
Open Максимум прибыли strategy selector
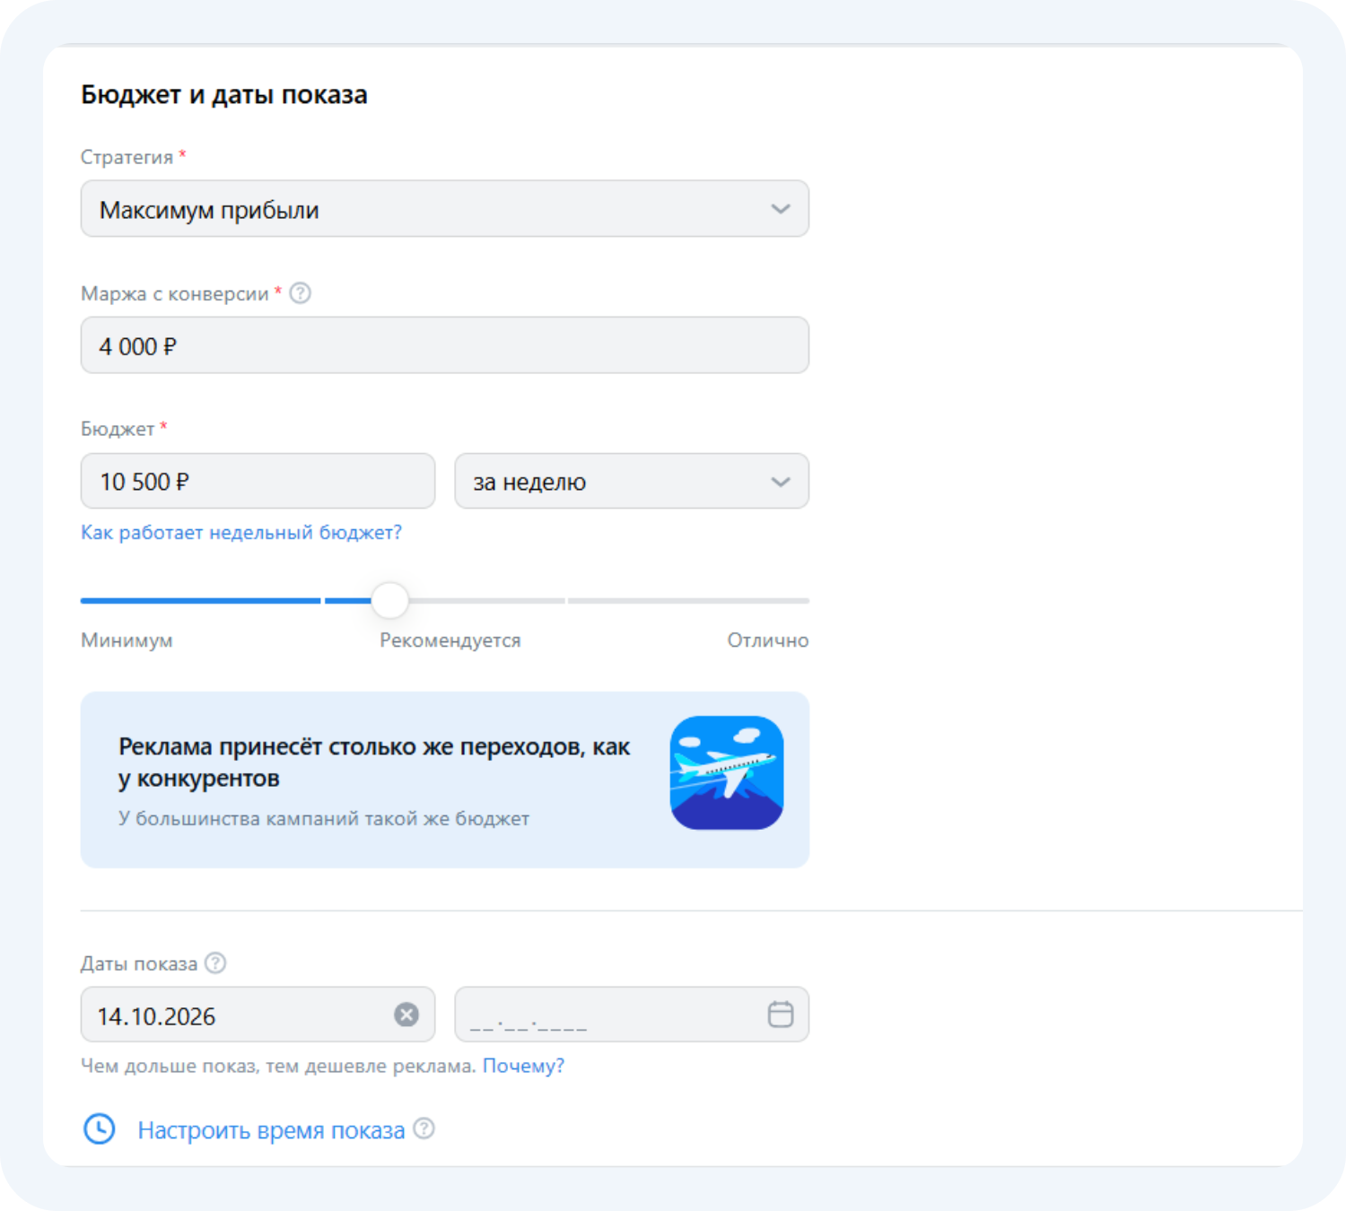click(445, 209)
